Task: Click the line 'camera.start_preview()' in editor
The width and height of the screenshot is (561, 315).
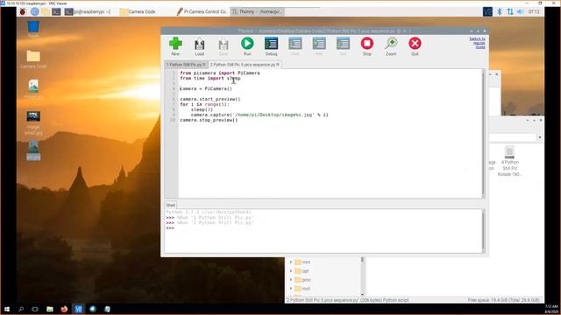Action: pos(210,99)
